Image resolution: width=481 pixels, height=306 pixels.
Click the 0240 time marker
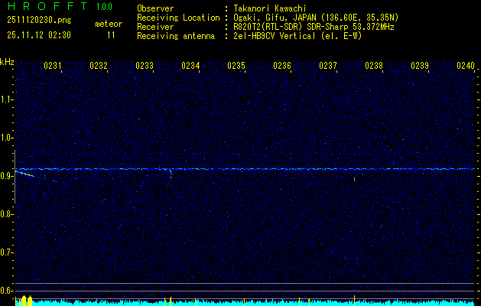pos(466,67)
